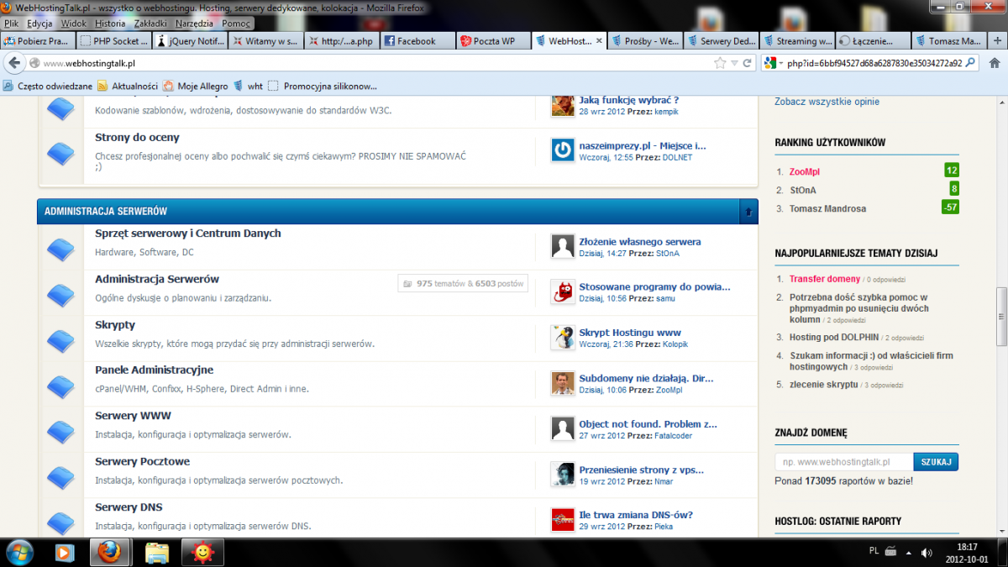Screen dimensions: 1008x567
Task: Click the forum icon beside Skrypty
Action: click(x=60, y=340)
